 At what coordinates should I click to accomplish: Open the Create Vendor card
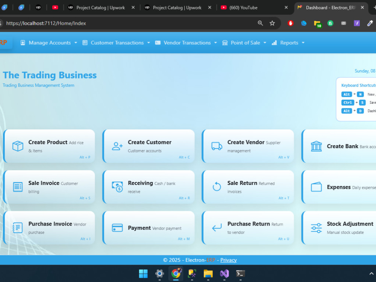pyautogui.click(x=248, y=146)
